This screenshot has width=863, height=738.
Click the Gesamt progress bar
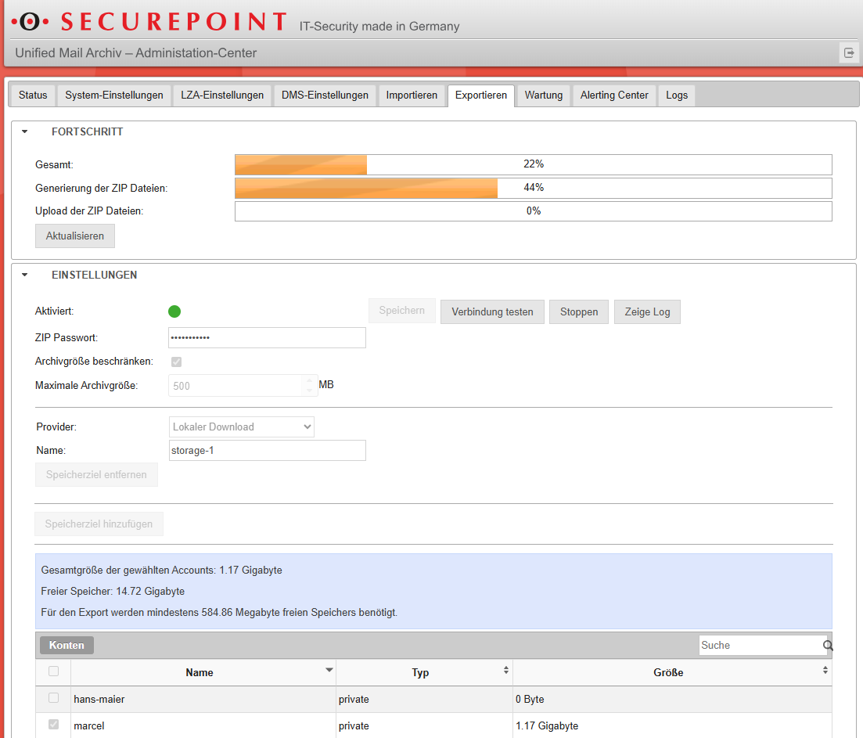click(x=534, y=164)
